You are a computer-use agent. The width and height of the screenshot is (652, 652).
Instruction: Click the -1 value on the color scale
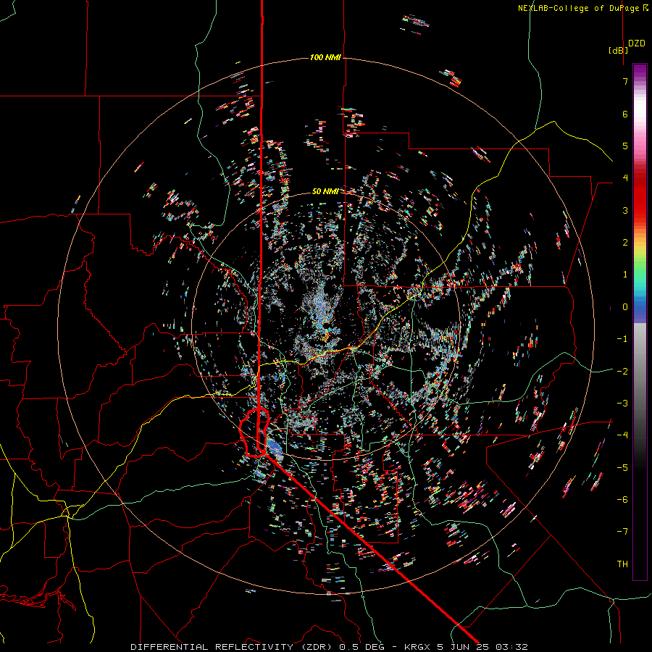[622, 339]
